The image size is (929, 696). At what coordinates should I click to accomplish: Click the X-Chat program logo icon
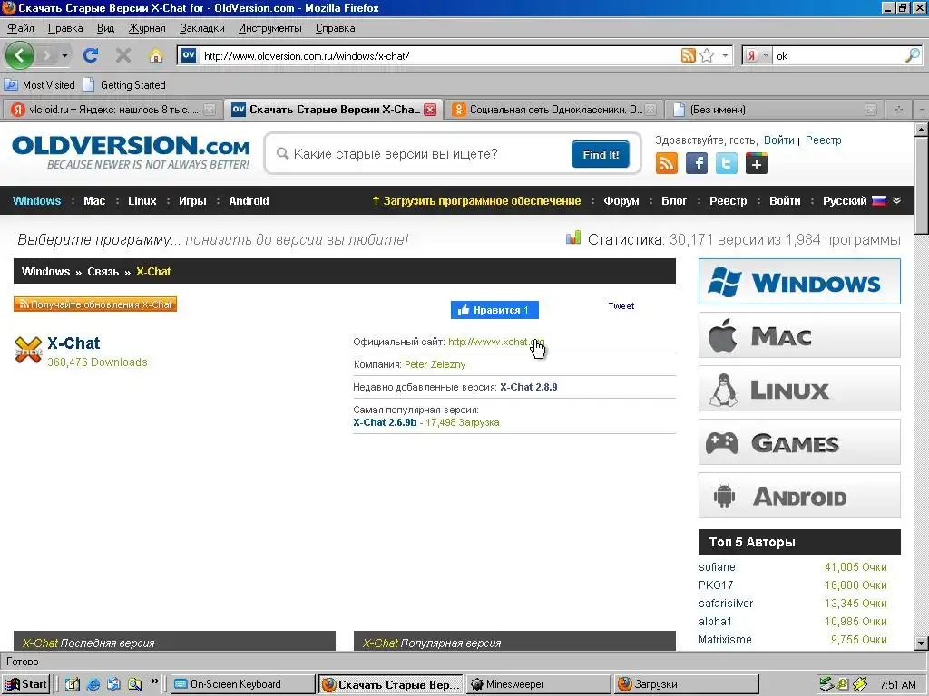click(x=28, y=350)
